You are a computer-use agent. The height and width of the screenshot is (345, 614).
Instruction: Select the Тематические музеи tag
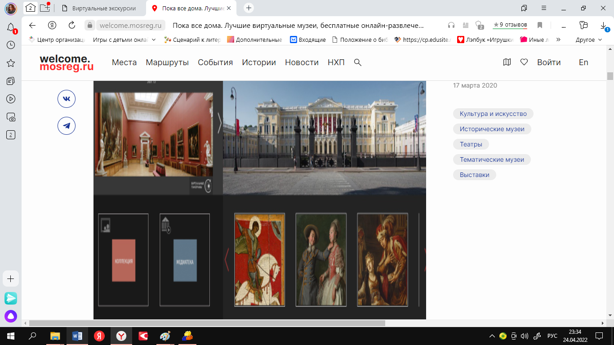coord(492,159)
